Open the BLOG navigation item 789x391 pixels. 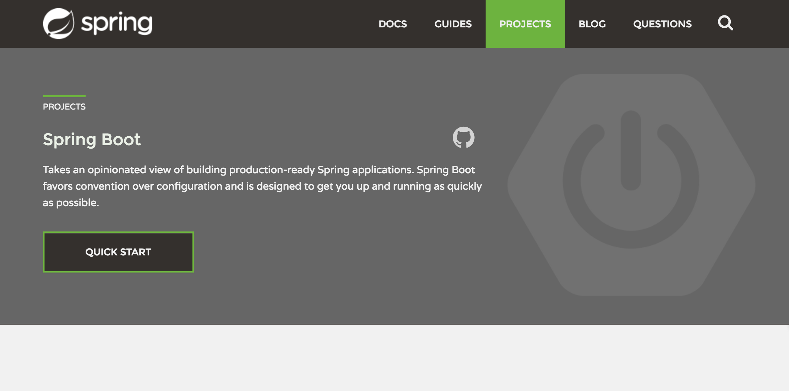point(592,24)
